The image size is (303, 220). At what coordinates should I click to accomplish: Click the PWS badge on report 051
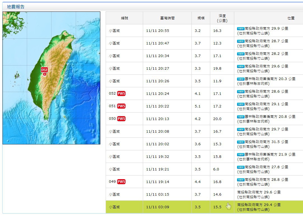pos(121,106)
